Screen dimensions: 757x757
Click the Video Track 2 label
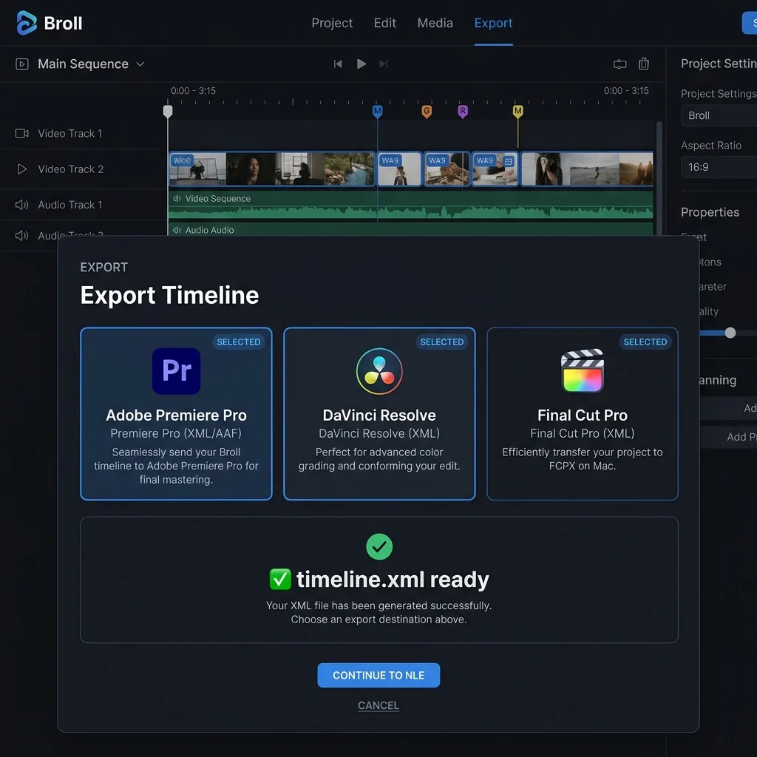70,169
